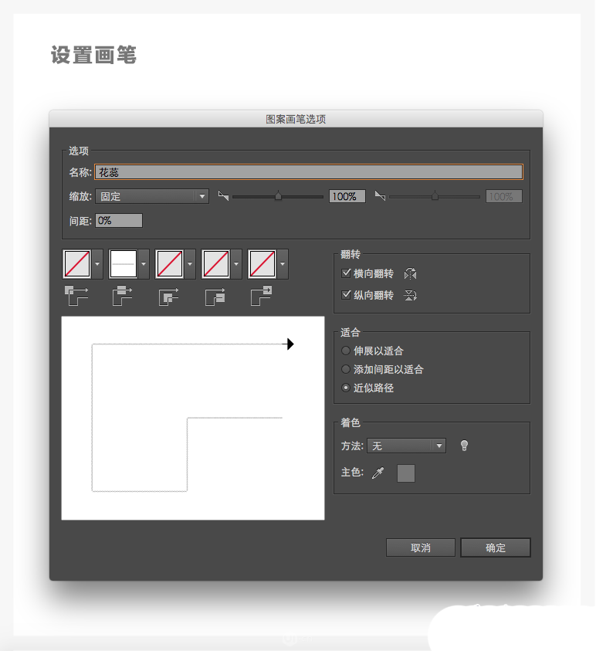
Task: Click the start tile thumbnail
Action: (216, 264)
